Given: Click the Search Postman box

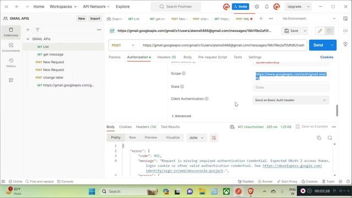Looking at the screenshot, I should 175,7.
